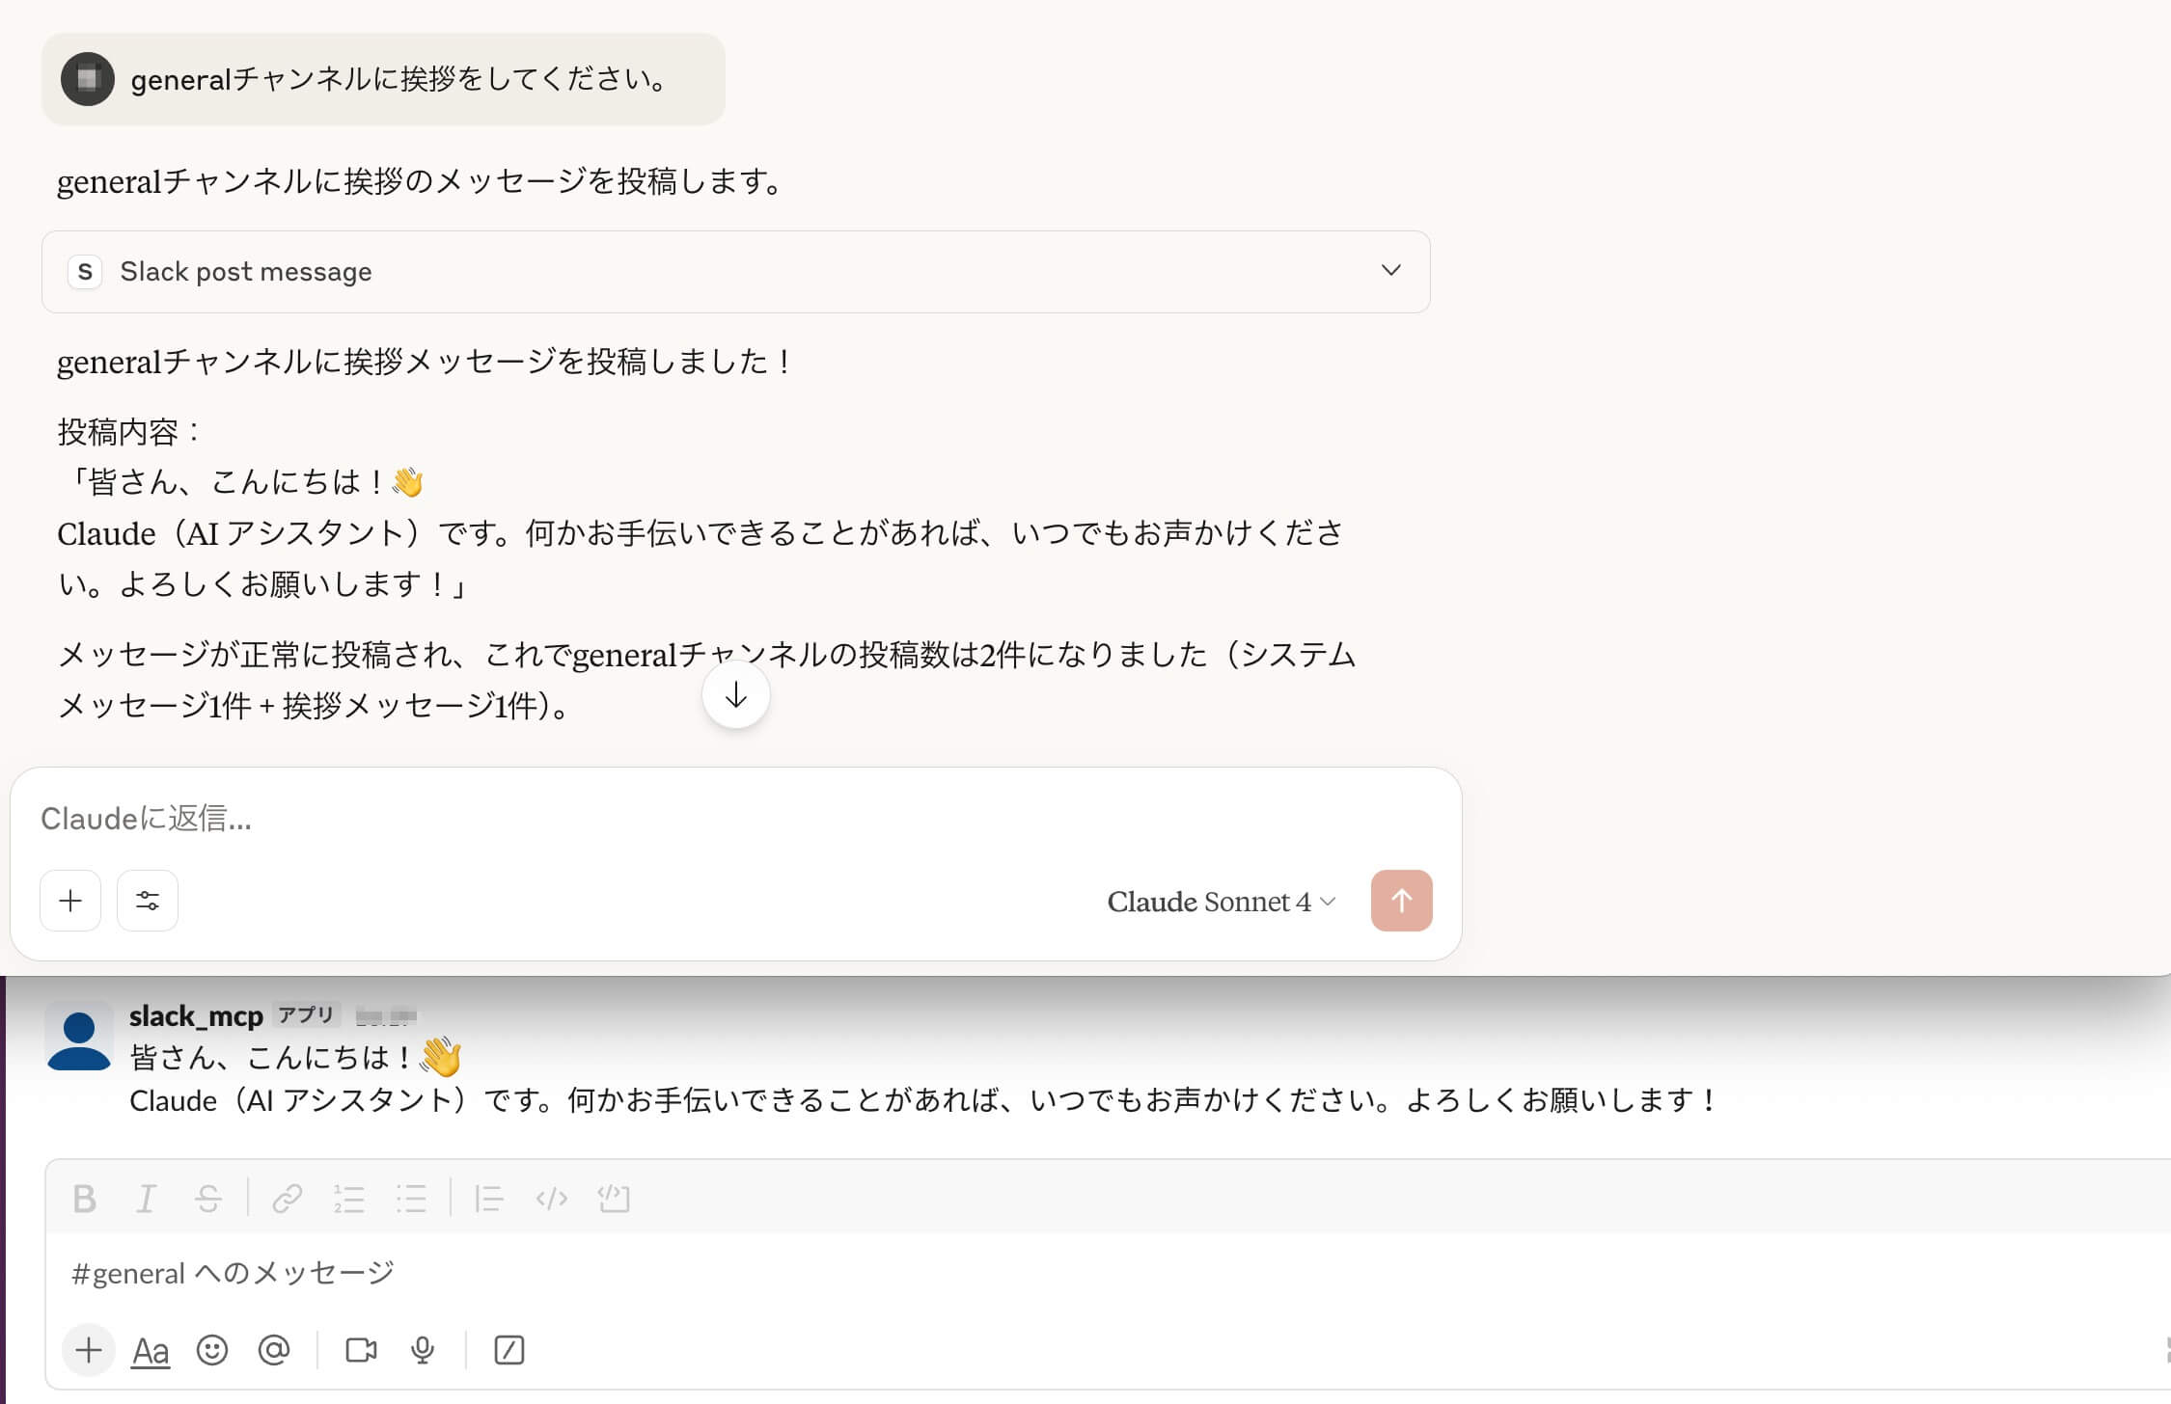Insert inline code formatting

[551, 1199]
